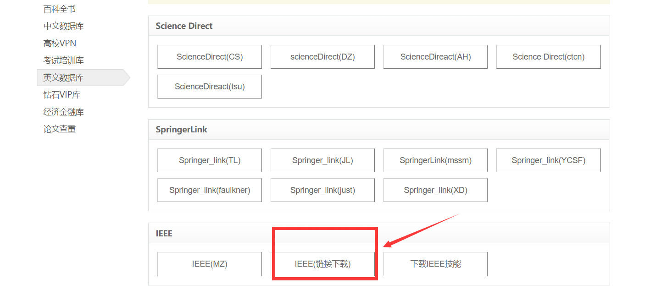Click the ScienceDireact(AH) button
The height and width of the screenshot is (290, 672).
(x=435, y=57)
